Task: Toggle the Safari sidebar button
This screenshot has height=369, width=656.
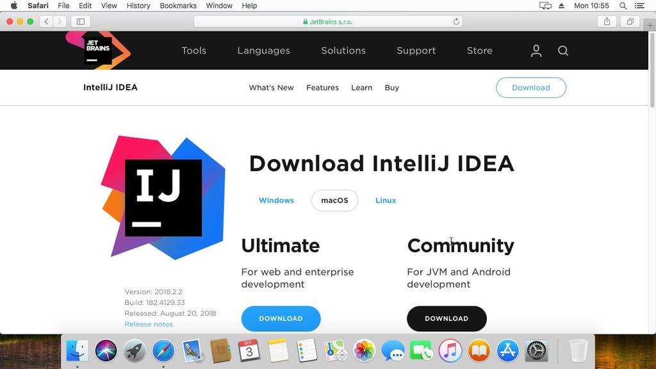Action: click(81, 21)
